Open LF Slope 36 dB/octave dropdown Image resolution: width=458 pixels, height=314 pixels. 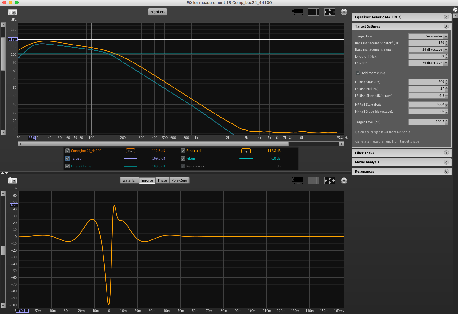428,63
